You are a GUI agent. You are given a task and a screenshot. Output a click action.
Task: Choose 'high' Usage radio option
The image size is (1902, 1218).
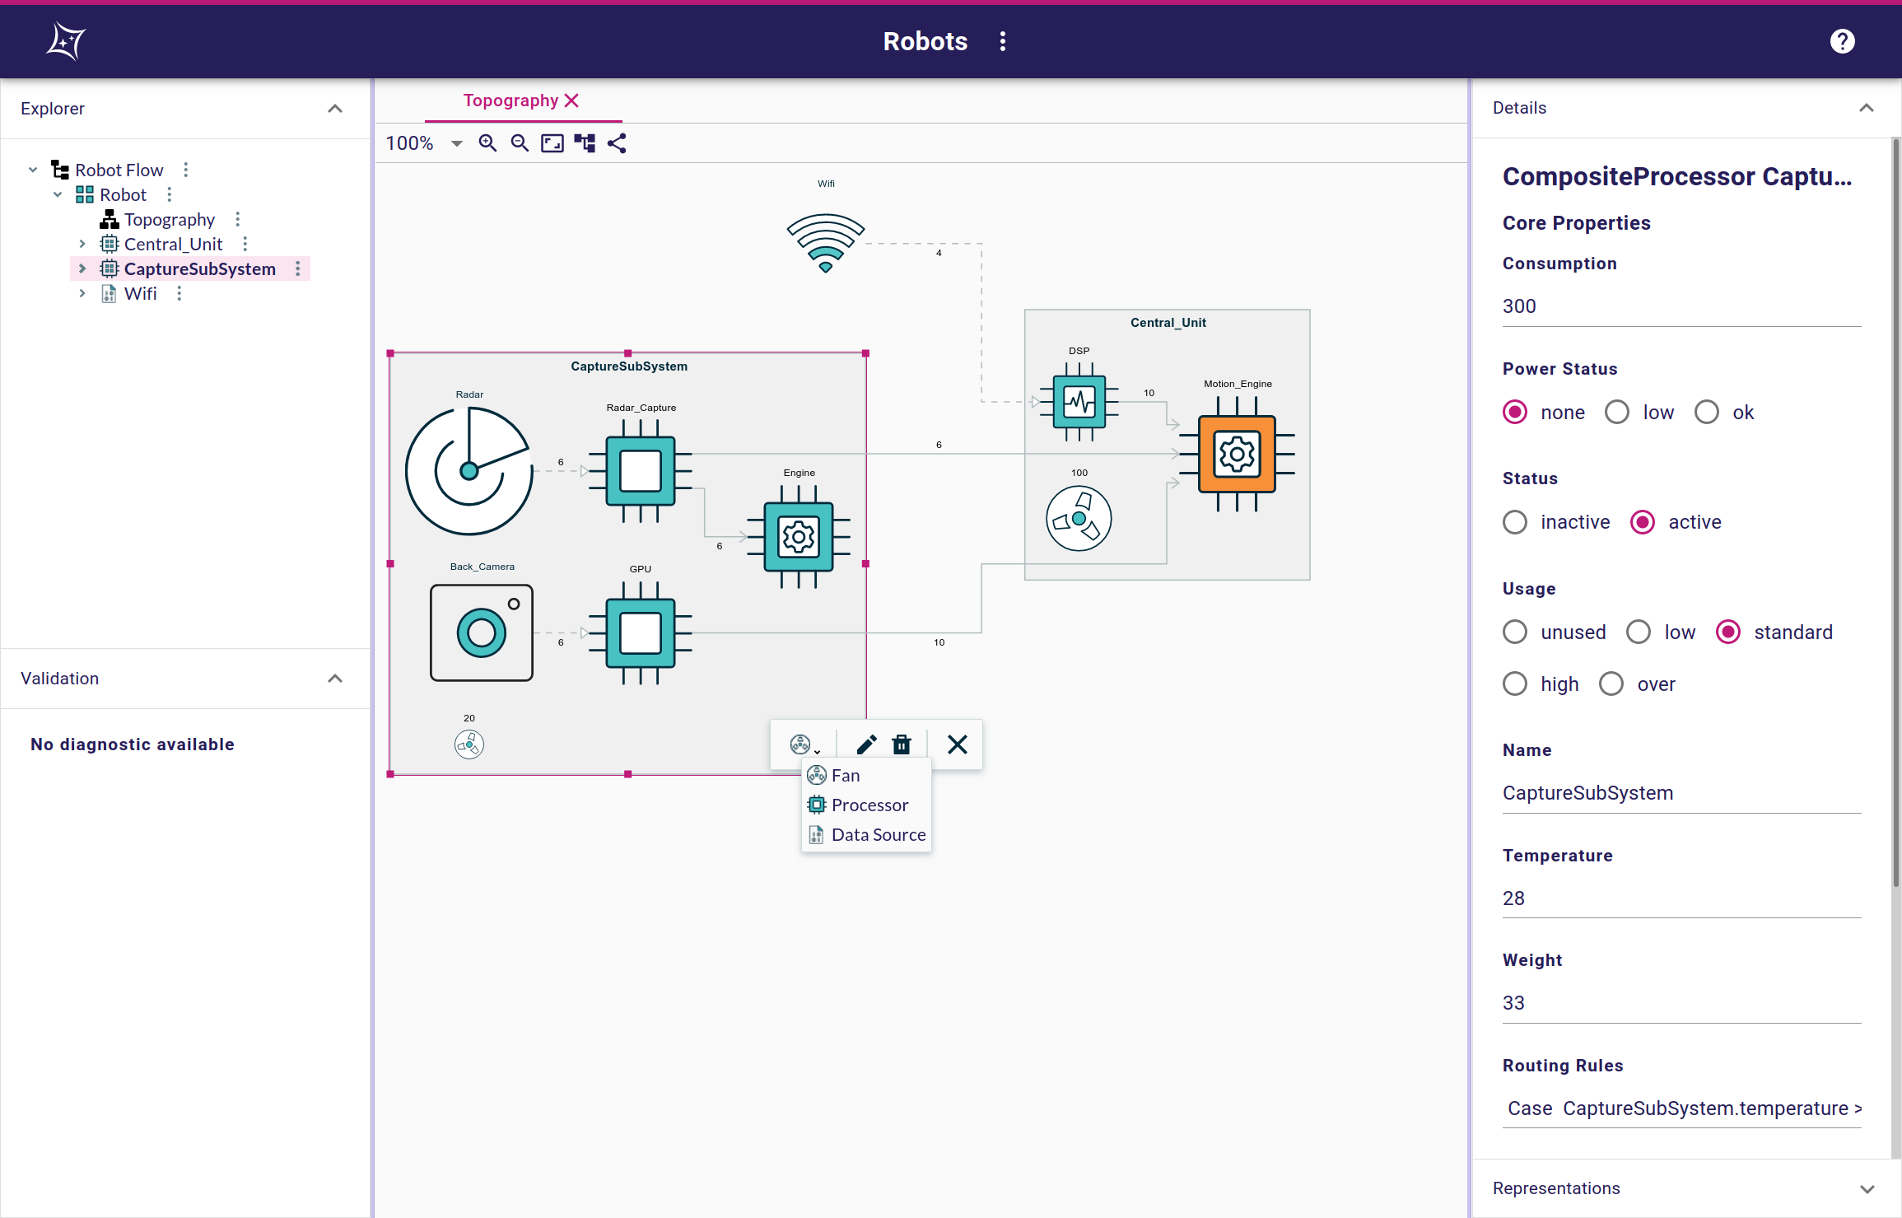pyautogui.click(x=1515, y=684)
